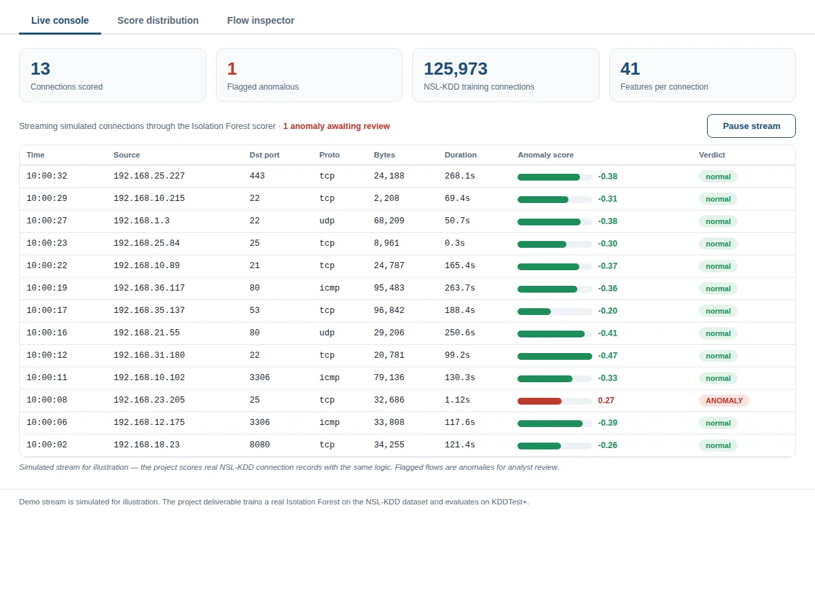Select source 192.168.21.55
Screen dimensions: 815x611
(147, 333)
